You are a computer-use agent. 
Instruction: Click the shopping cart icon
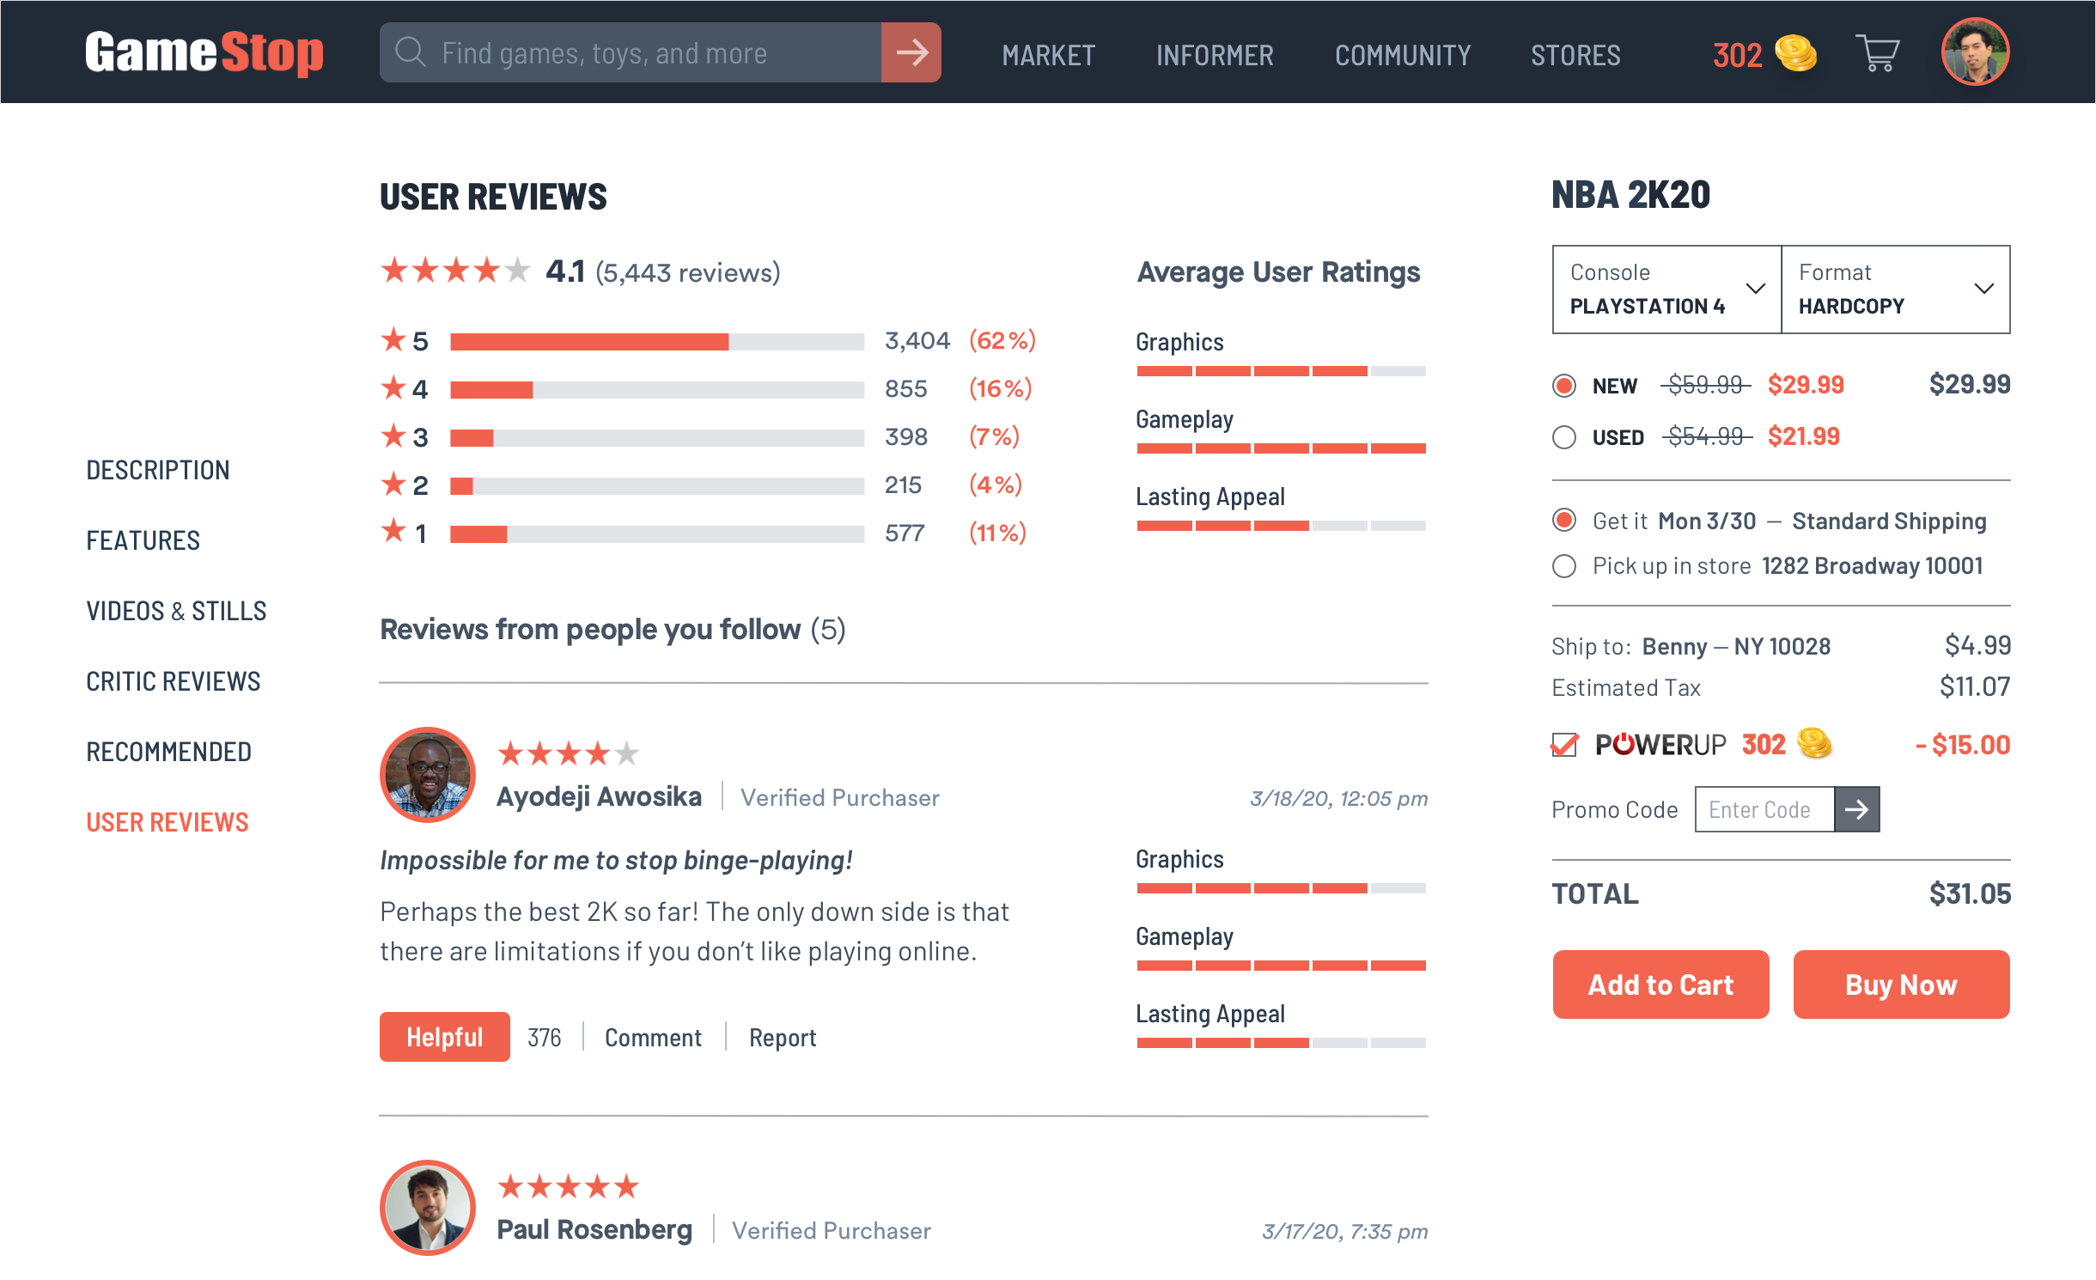tap(1878, 53)
